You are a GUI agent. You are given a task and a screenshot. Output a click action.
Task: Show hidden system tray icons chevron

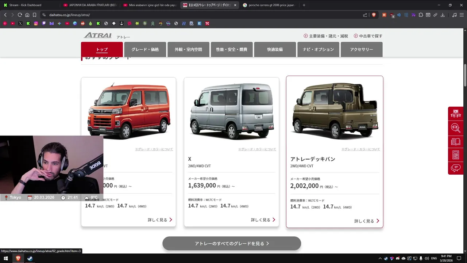(380, 258)
